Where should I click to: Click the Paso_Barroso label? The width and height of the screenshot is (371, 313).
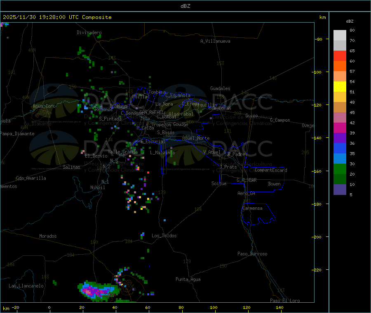click(252, 254)
